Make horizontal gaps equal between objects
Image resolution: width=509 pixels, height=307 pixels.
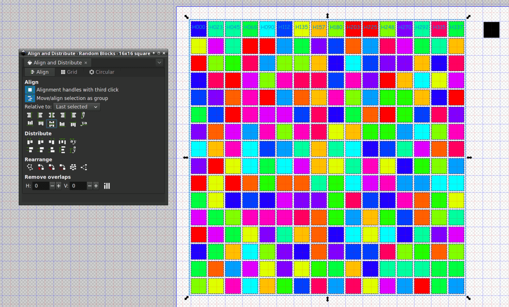62,141
